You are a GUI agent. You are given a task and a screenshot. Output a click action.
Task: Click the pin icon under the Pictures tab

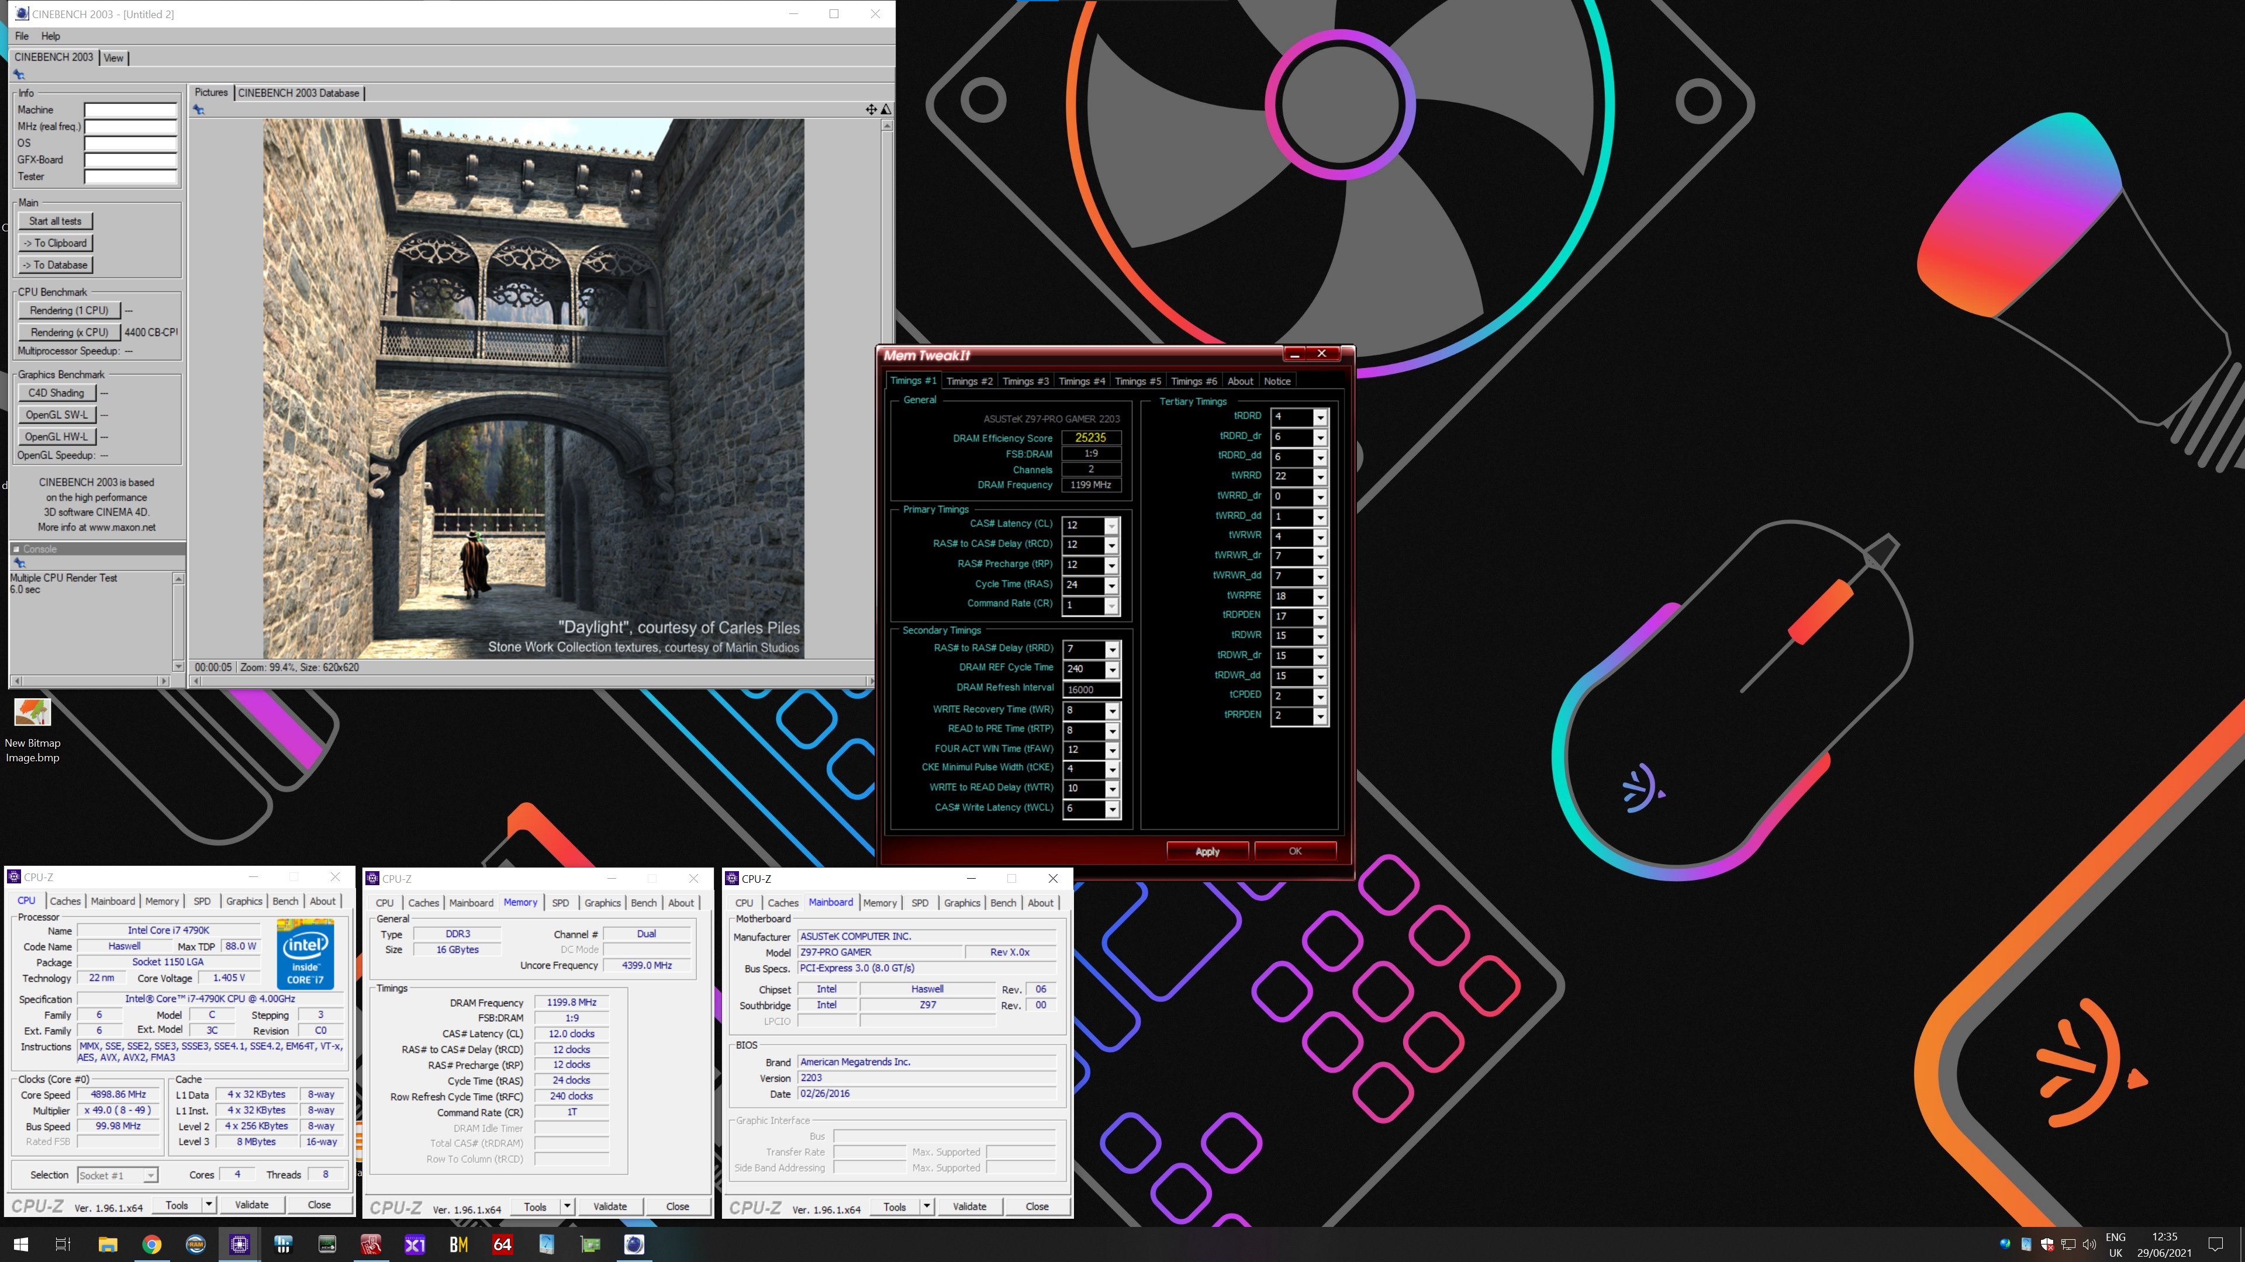[199, 110]
